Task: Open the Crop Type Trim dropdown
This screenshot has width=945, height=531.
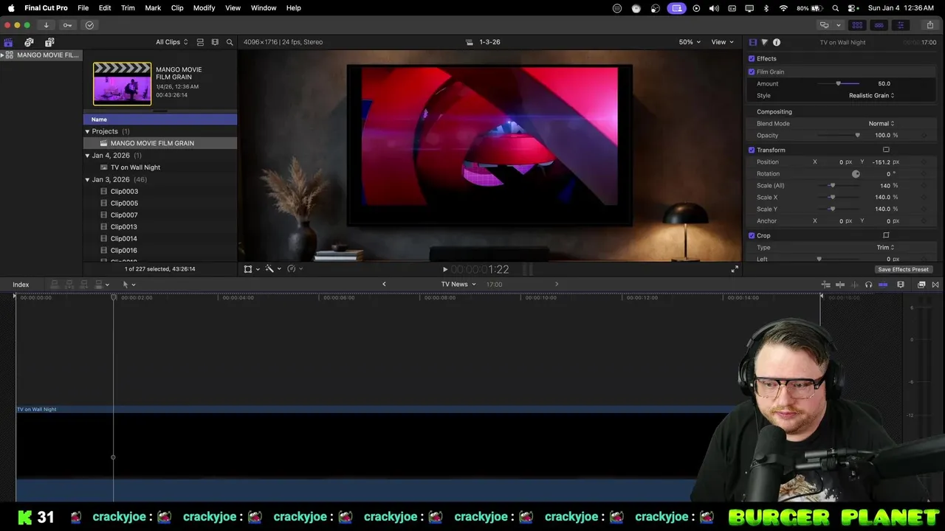Action: pyautogui.click(x=885, y=247)
